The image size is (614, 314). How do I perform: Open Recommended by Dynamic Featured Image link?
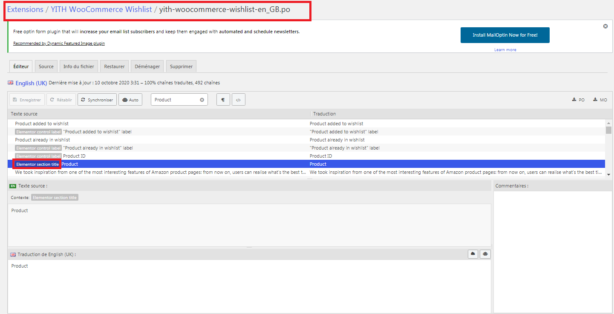[x=59, y=43]
